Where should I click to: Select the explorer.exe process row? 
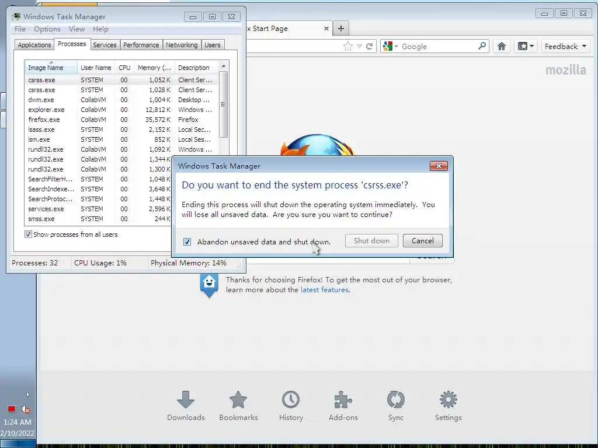tap(121, 110)
